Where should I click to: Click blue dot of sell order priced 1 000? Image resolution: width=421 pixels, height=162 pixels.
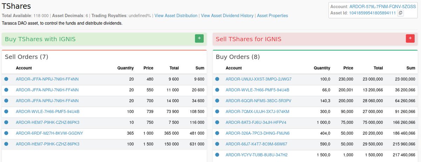6,133
